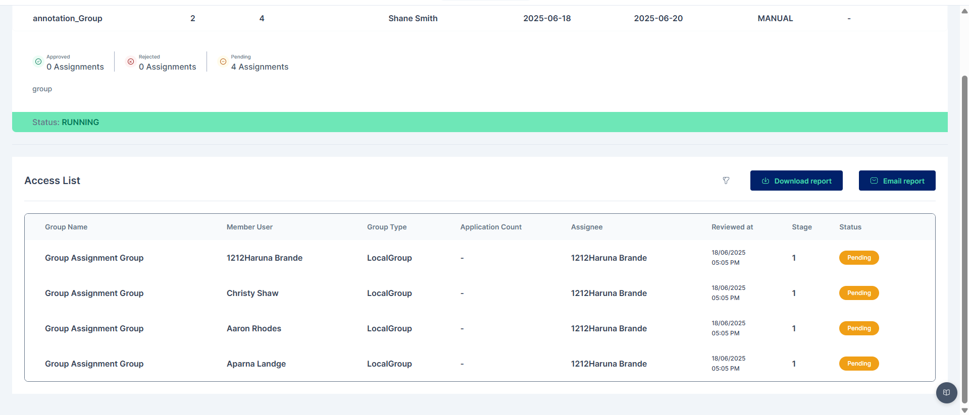Image resolution: width=969 pixels, height=415 pixels.
Task: Click the Rejected red cross icon
Action: [131, 62]
